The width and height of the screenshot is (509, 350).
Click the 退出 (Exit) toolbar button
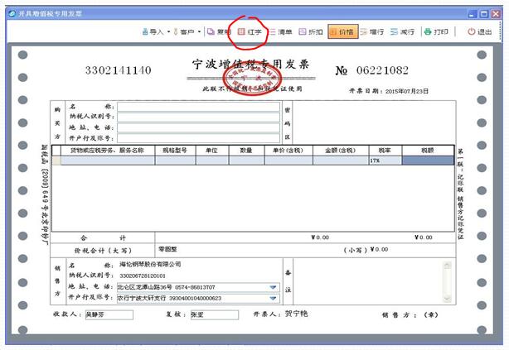pos(480,31)
